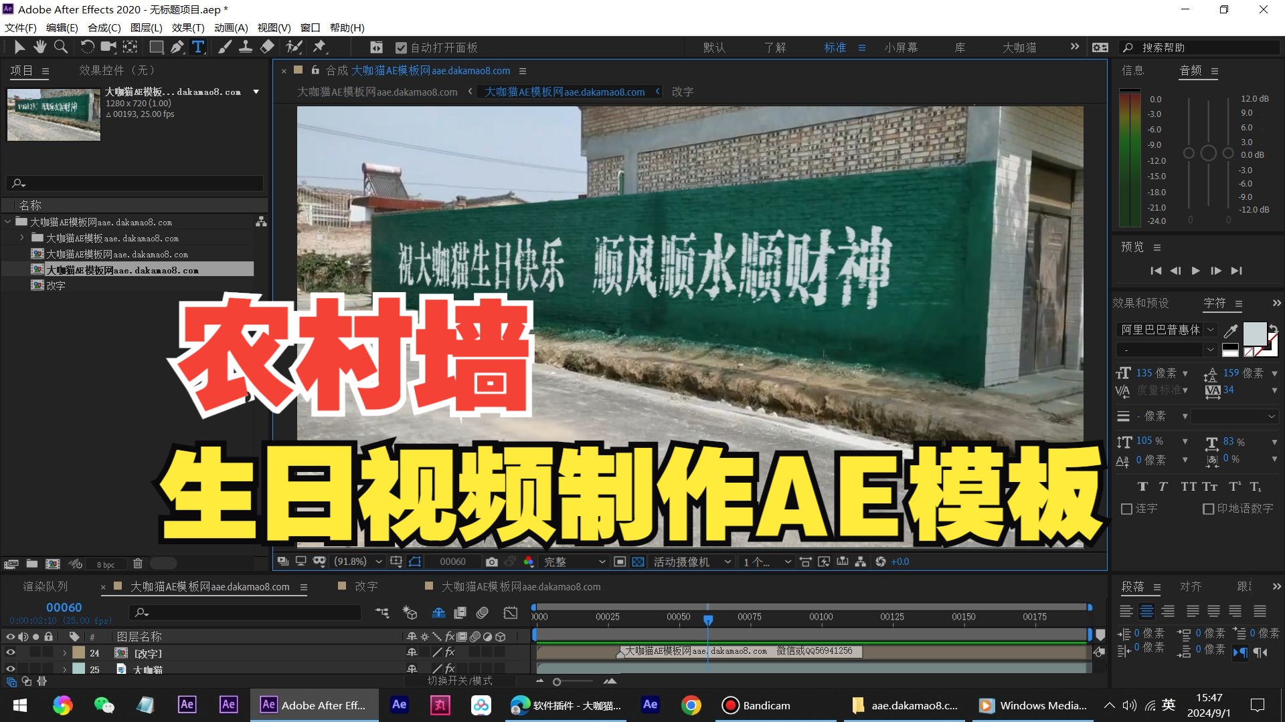Open the 合成(C) menu
The image size is (1285, 722).
104,27
